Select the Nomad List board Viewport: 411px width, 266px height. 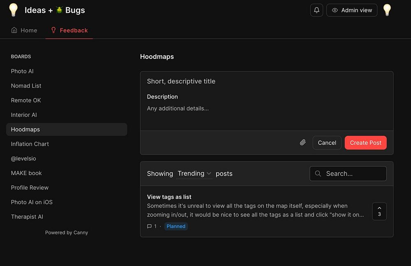26,86
